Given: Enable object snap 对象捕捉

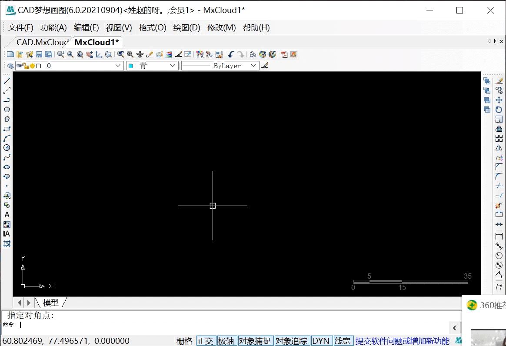Looking at the screenshot, I should (x=256, y=341).
